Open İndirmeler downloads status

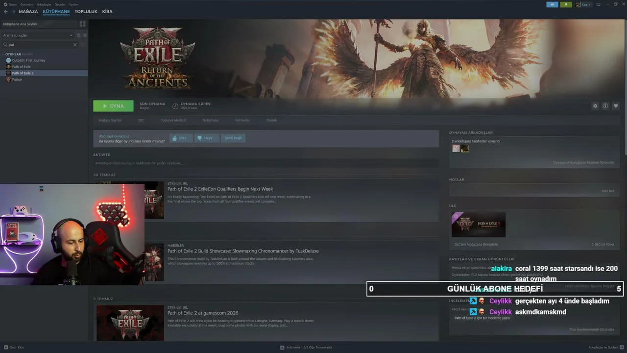[306, 347]
